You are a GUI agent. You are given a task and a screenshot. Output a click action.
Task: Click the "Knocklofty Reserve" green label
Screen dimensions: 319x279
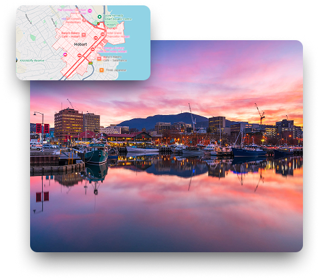(x=31, y=60)
